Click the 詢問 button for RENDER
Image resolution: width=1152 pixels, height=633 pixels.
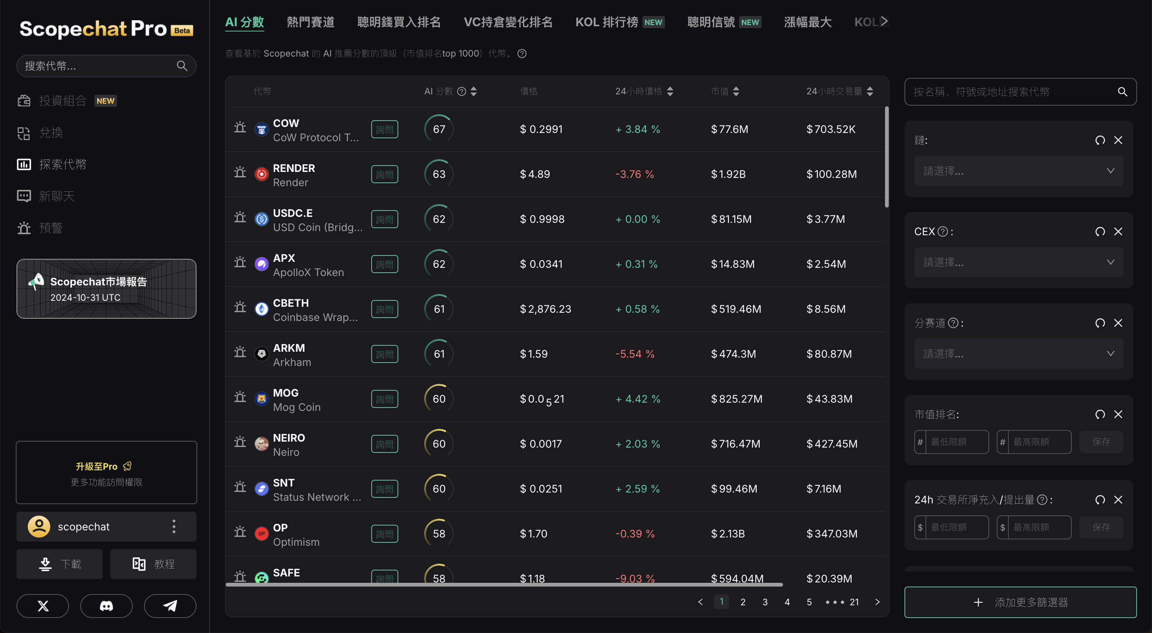pos(384,174)
